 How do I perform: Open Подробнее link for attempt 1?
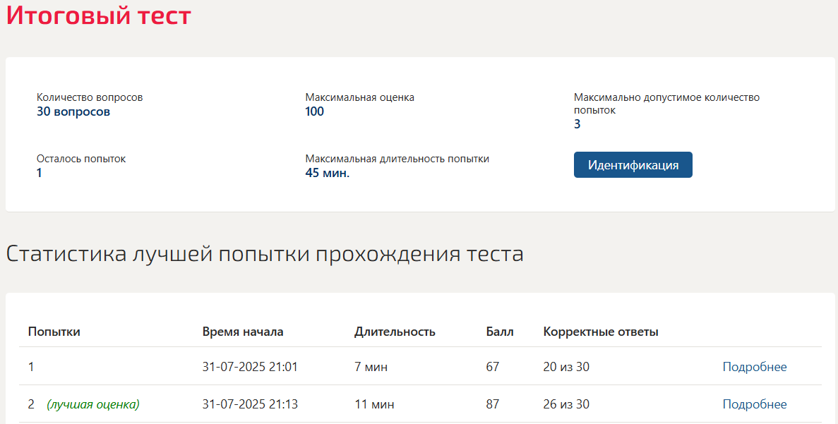tap(755, 367)
